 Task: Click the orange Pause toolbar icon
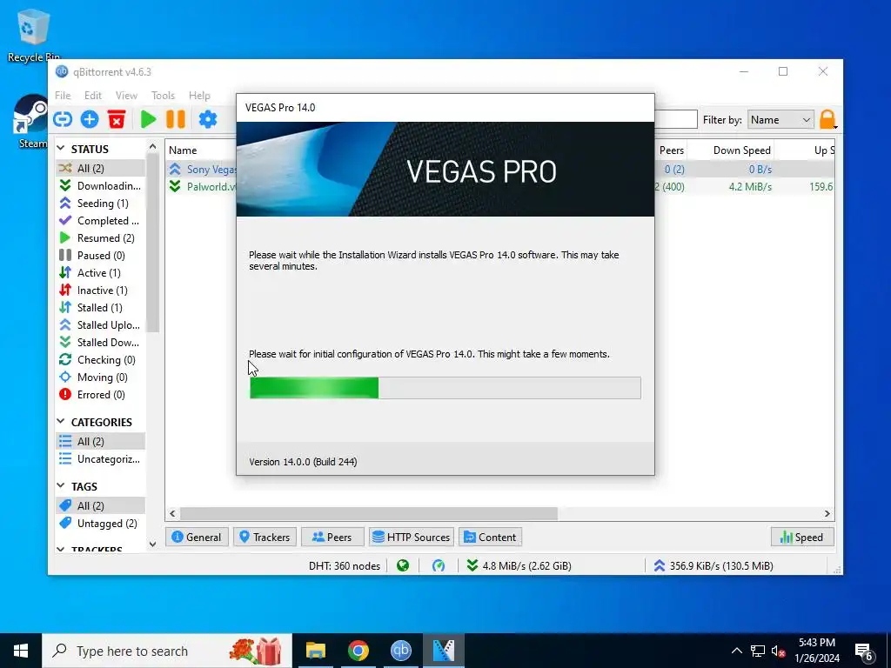pyautogui.click(x=176, y=119)
